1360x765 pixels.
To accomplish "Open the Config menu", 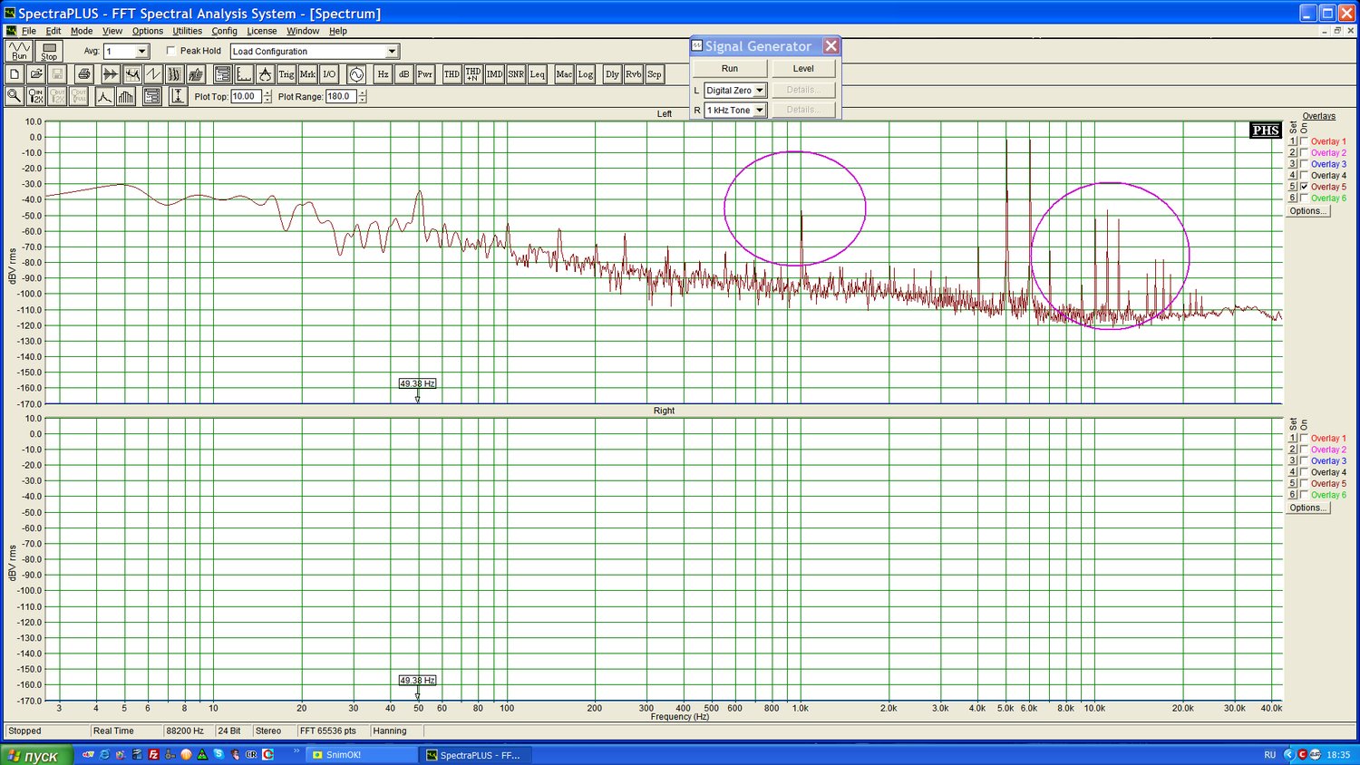I will tap(224, 31).
